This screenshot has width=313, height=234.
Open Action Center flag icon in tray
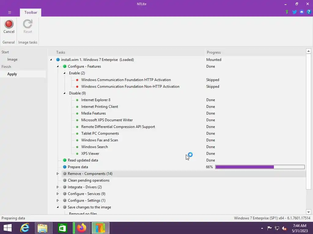pos(269,228)
